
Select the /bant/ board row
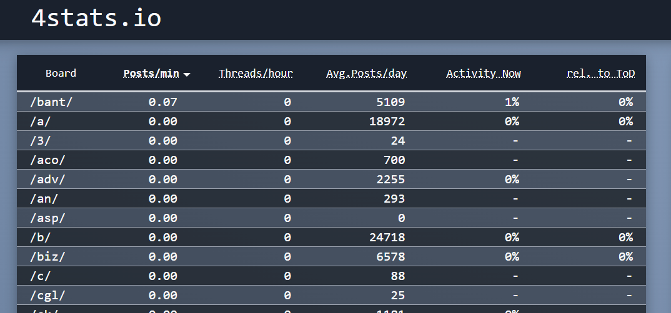(x=51, y=102)
